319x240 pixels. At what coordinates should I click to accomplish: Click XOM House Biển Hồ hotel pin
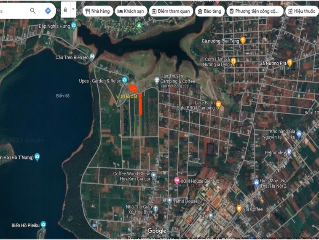pos(177,180)
